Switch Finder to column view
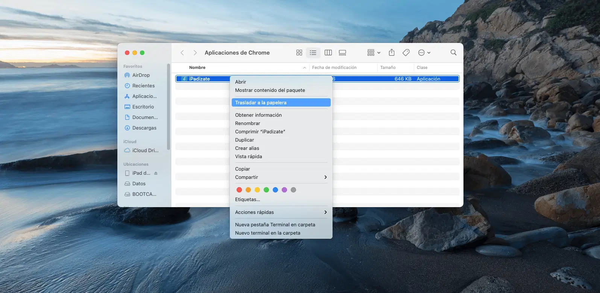This screenshot has width=600, height=293. pyautogui.click(x=328, y=53)
